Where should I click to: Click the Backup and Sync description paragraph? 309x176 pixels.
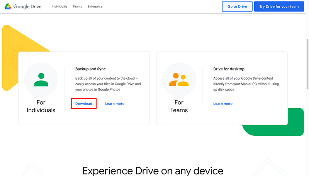point(108,84)
